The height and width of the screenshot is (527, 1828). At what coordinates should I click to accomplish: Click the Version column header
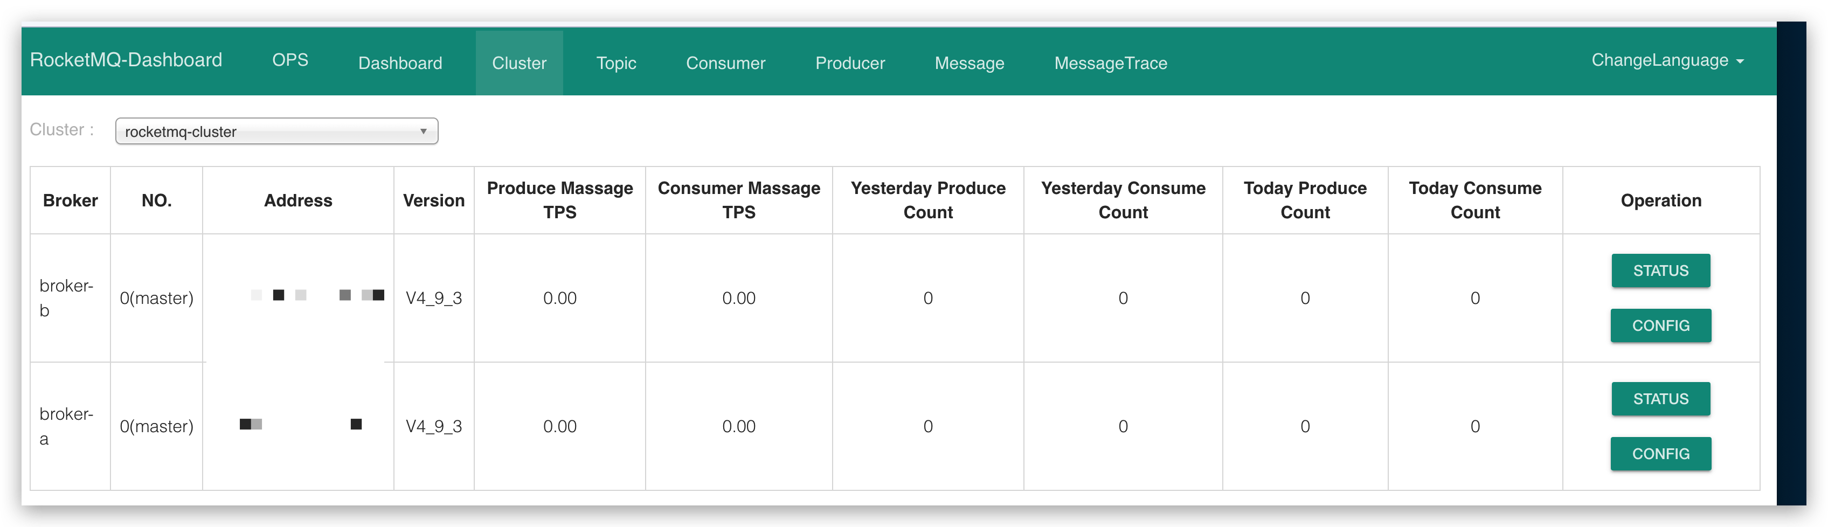pos(434,201)
